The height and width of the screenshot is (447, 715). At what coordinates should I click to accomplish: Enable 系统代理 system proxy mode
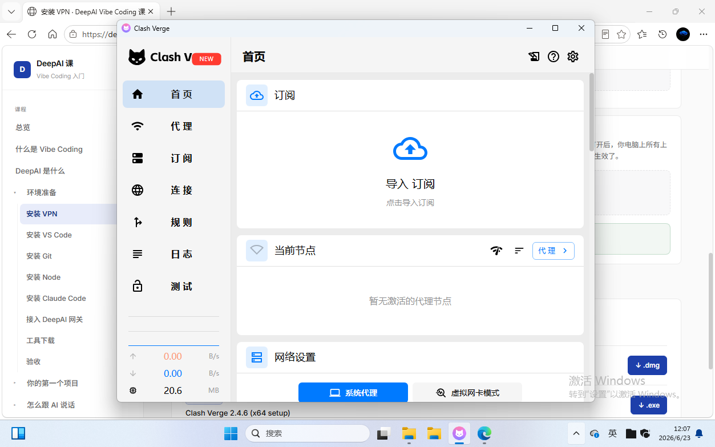coord(353,393)
